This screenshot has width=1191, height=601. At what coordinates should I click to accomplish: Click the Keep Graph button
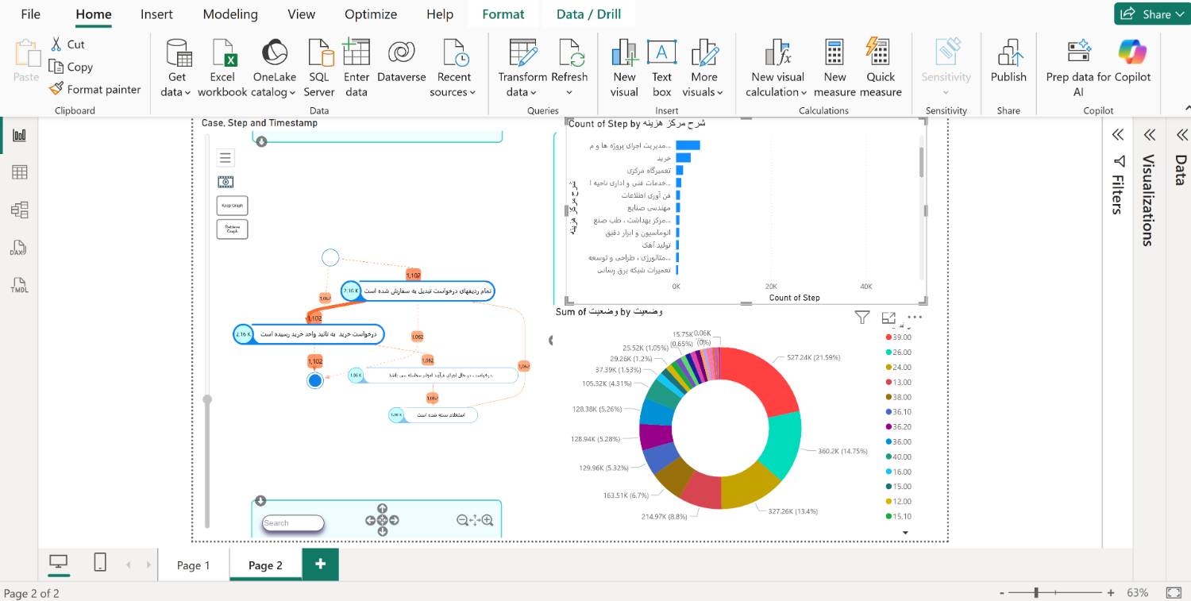232,206
